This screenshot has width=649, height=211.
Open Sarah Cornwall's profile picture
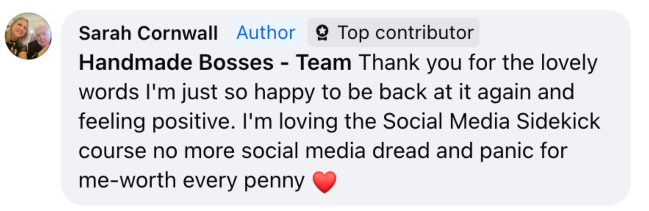(x=28, y=36)
